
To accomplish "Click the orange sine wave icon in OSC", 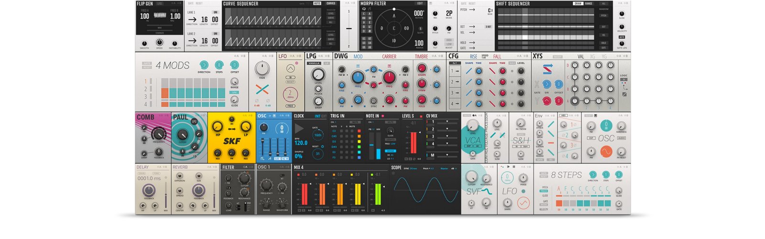I will pos(606,152).
